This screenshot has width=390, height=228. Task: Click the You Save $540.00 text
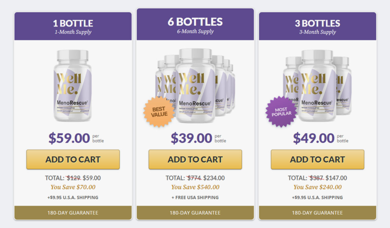[195, 187]
